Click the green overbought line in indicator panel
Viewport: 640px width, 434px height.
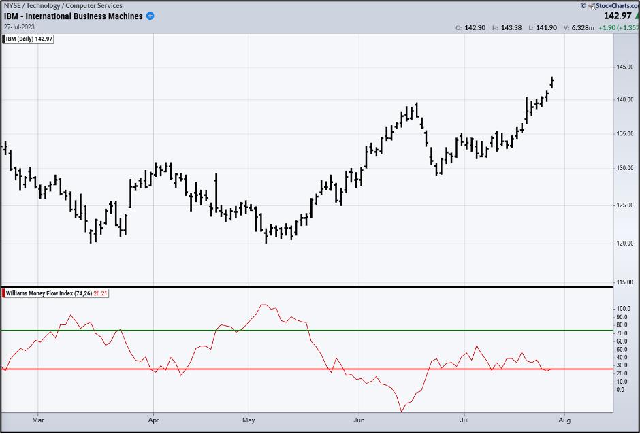coord(306,331)
